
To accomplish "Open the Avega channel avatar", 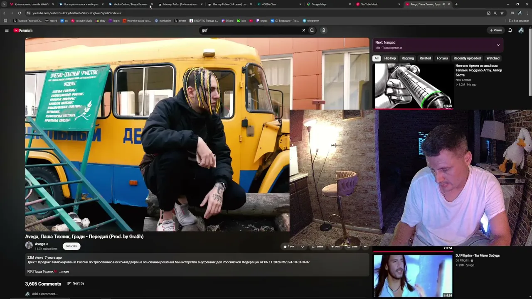I will 29,245.
